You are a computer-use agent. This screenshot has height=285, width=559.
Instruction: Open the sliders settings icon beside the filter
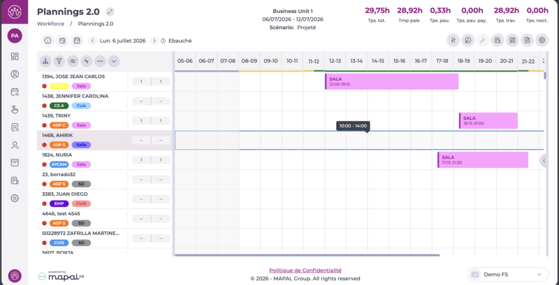click(73, 61)
